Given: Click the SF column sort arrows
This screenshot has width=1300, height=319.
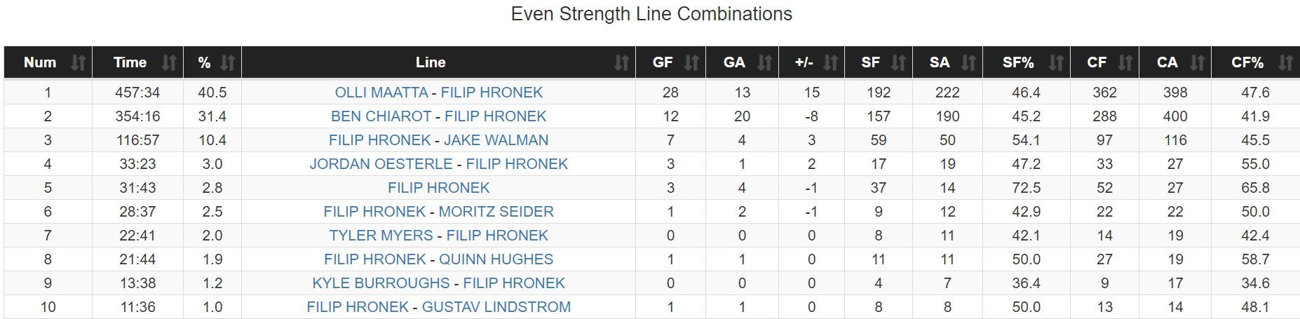Looking at the screenshot, I should pos(898,63).
